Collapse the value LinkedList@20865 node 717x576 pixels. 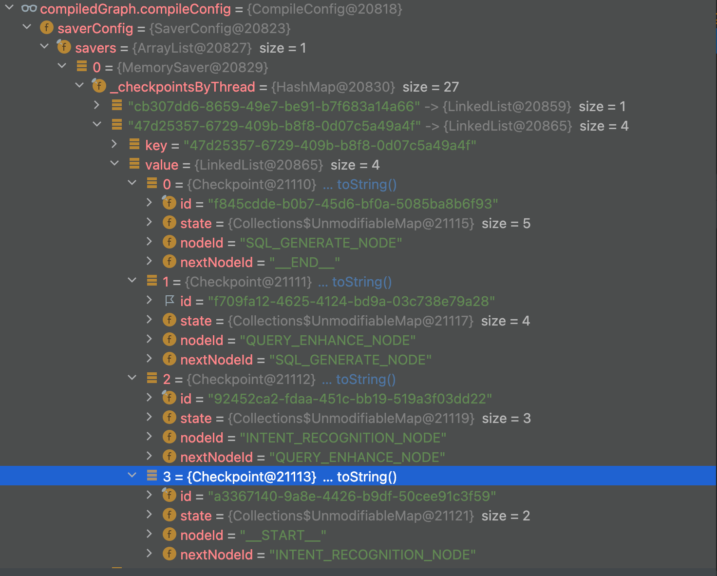click(x=114, y=163)
